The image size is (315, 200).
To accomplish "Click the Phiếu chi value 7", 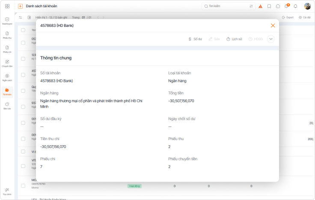I will pyautogui.click(x=41, y=167).
